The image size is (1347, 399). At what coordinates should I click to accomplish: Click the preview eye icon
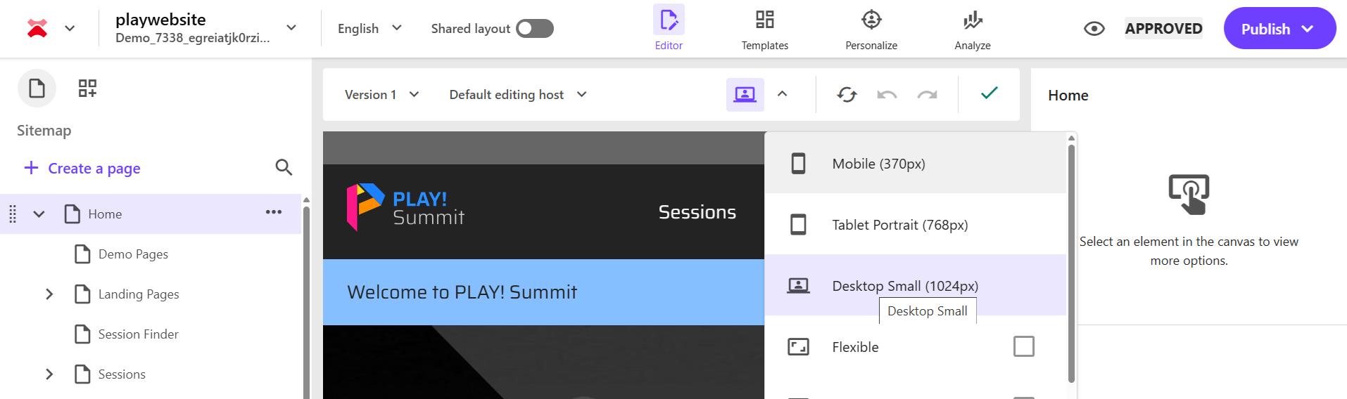pyautogui.click(x=1094, y=29)
